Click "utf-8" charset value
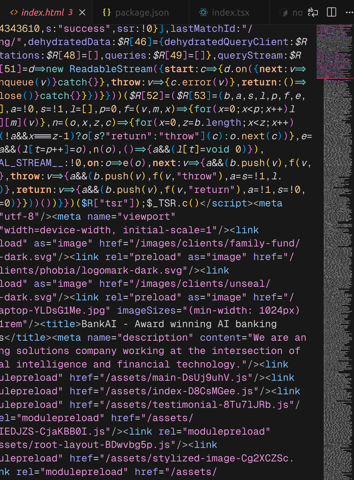This screenshot has width=354, height=480. point(19,216)
